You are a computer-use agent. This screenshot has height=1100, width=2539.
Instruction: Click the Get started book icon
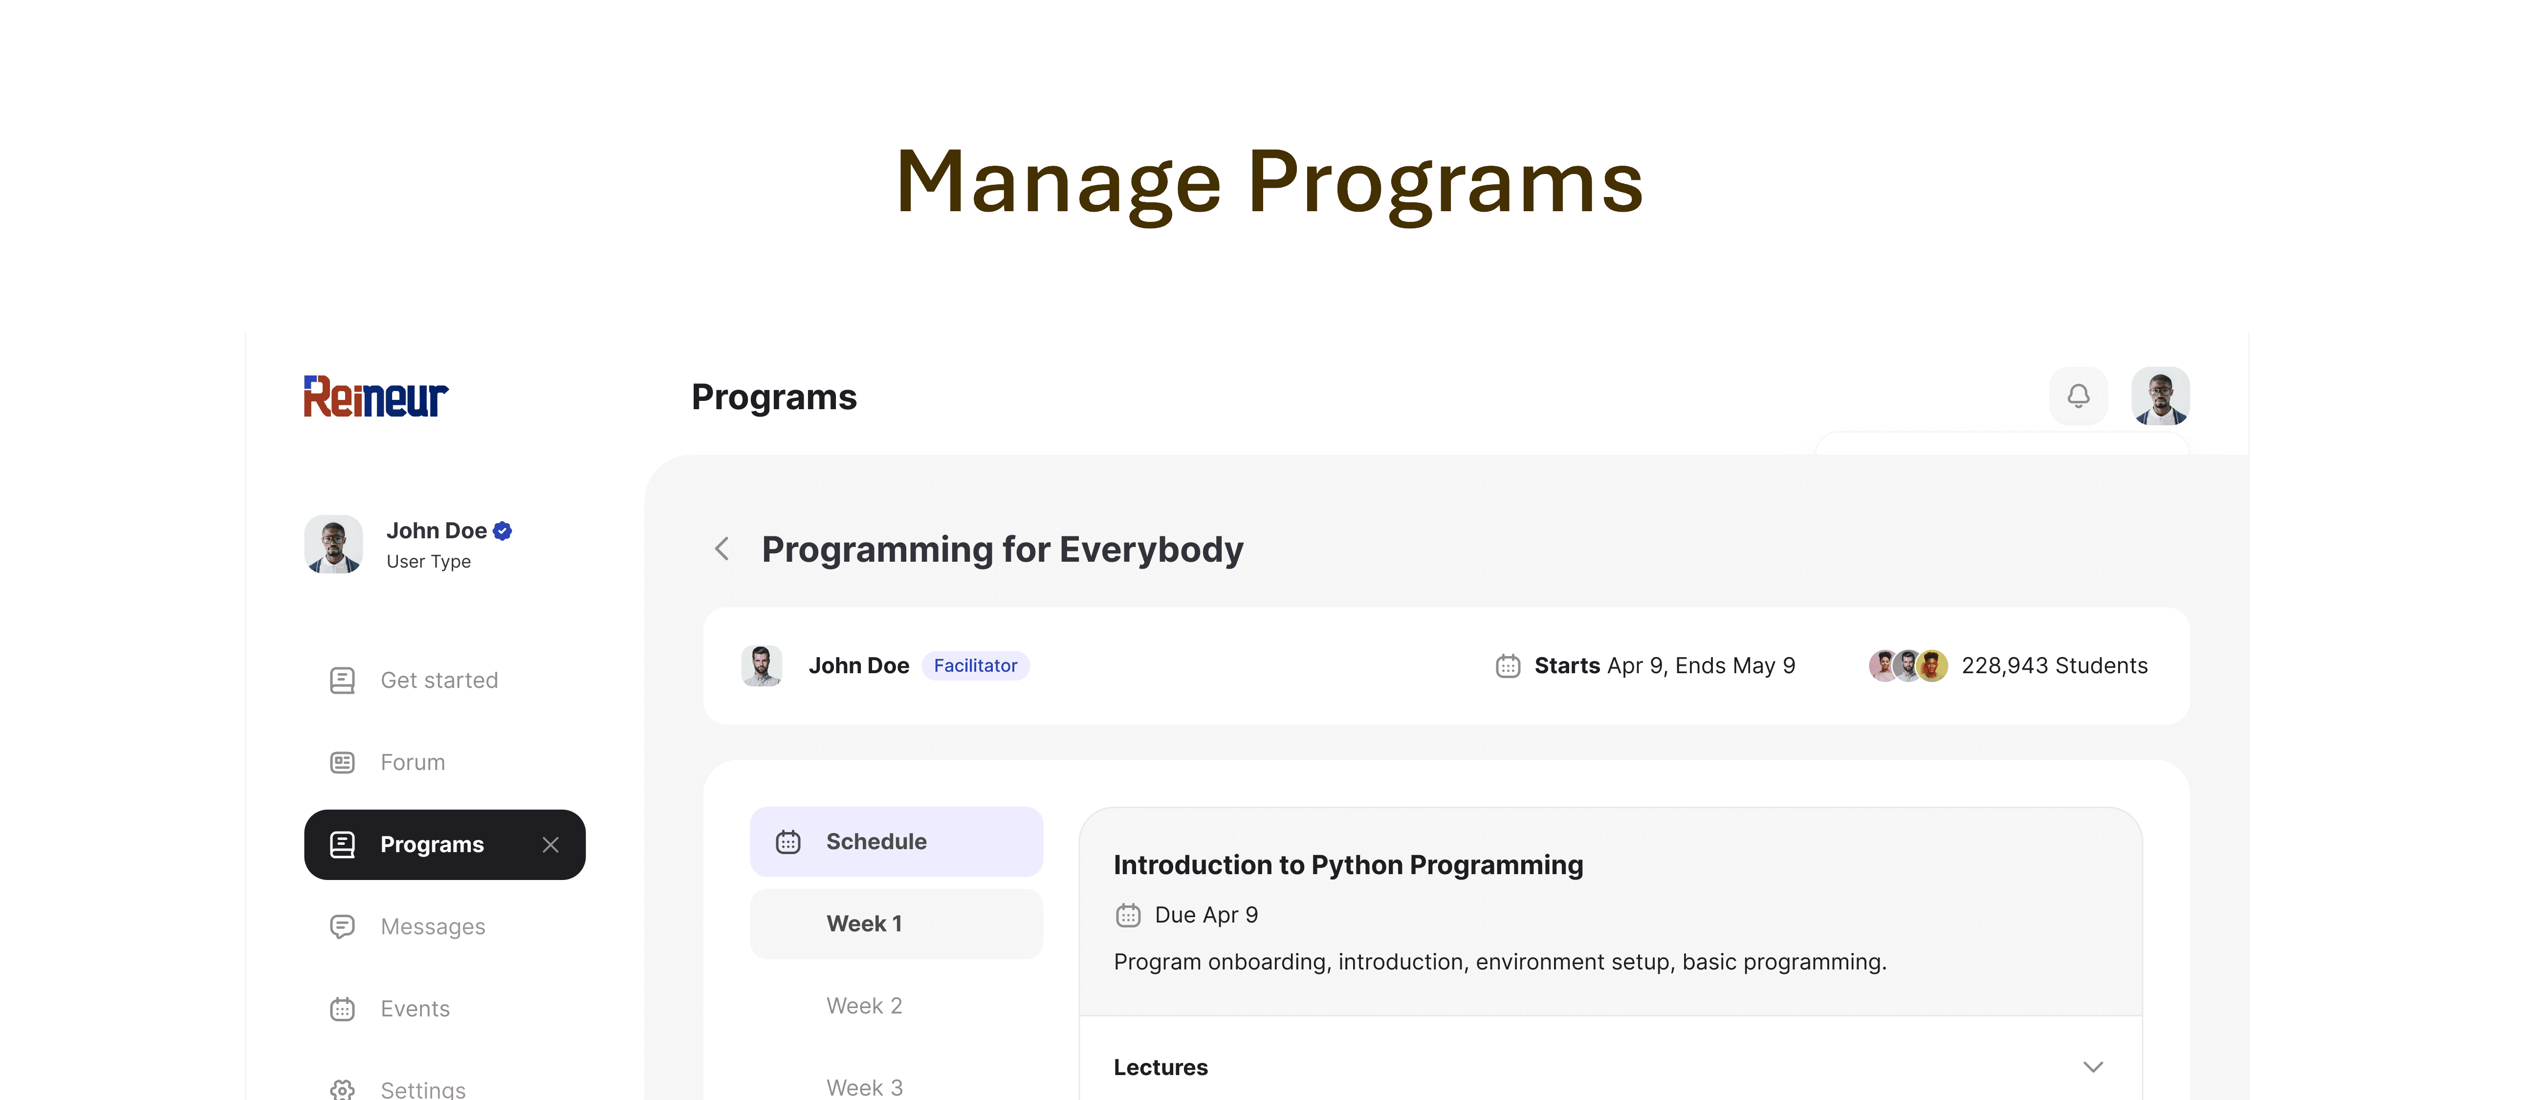[342, 680]
